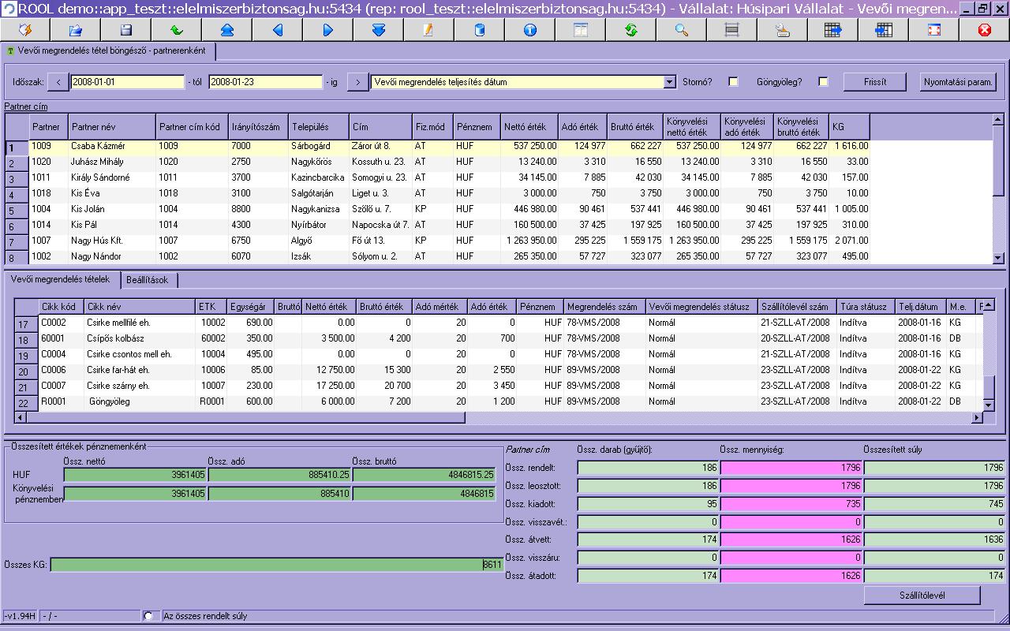
Task: Click the red X exit icon in toolbar
Action: pos(984,30)
